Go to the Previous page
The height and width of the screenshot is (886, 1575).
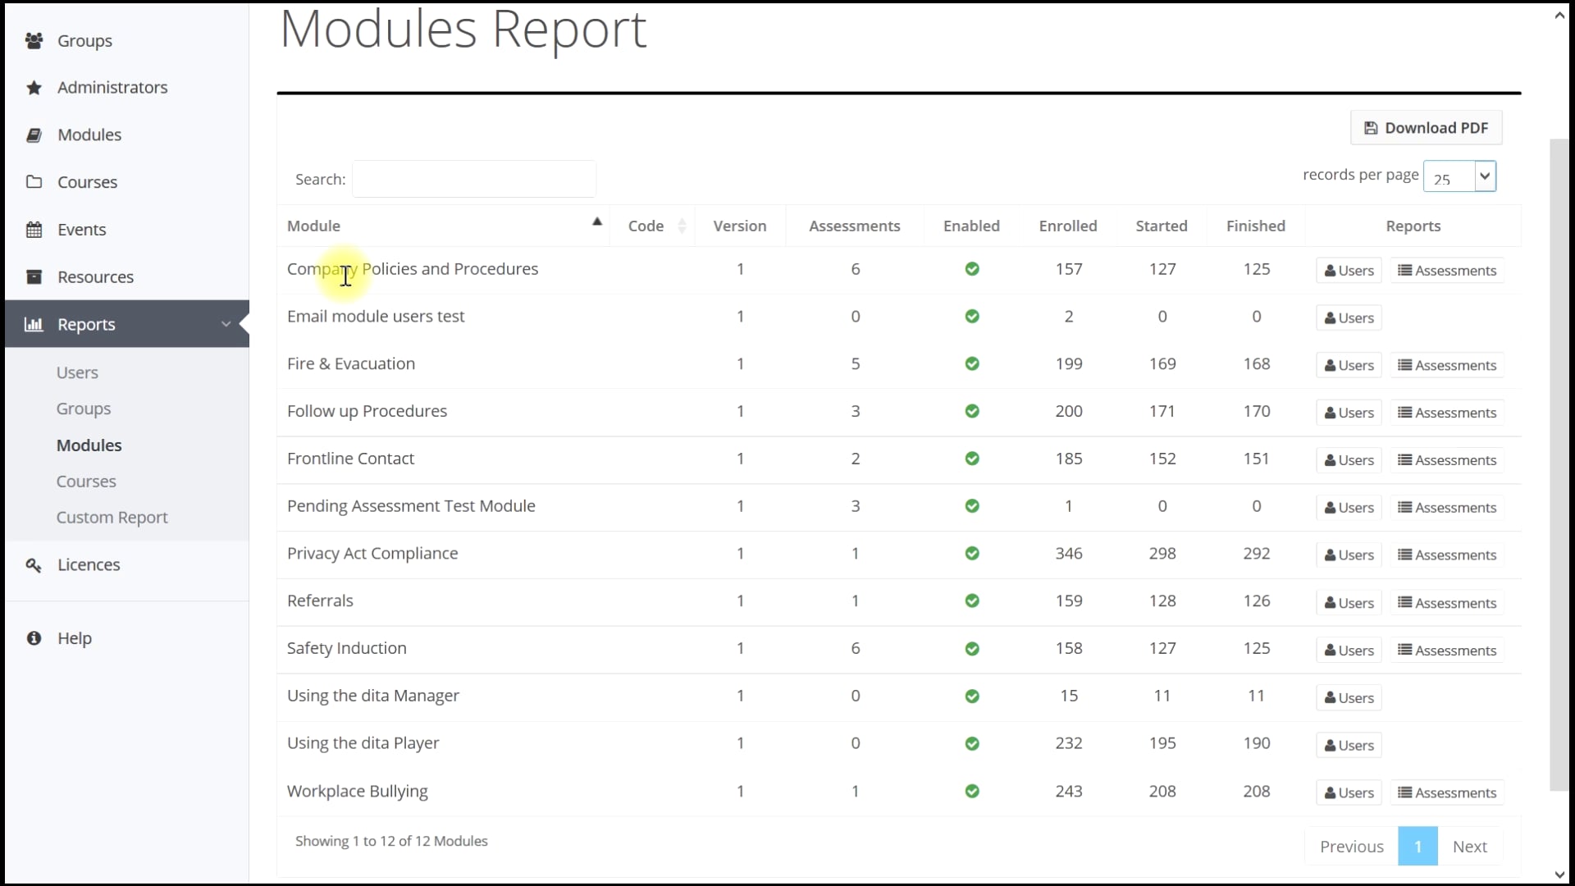point(1352,847)
